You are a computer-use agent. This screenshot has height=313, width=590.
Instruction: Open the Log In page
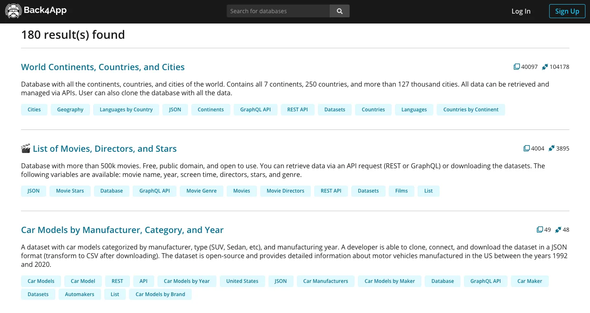point(521,11)
